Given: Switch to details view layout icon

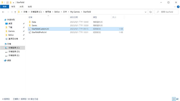Looking at the screenshot, I should pyautogui.click(x=174, y=99).
